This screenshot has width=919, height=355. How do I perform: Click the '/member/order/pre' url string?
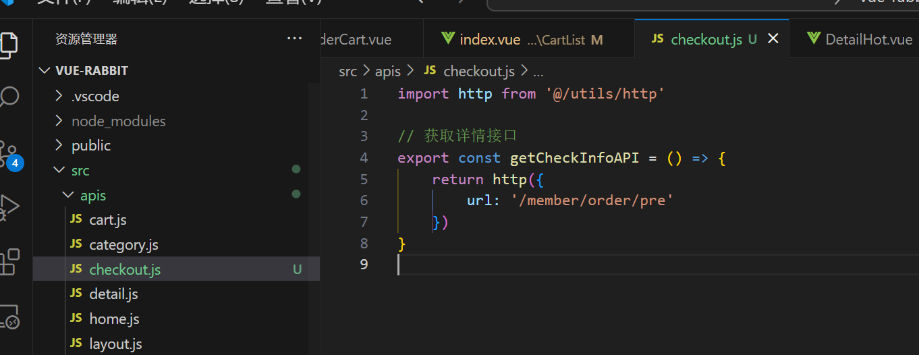click(x=592, y=200)
